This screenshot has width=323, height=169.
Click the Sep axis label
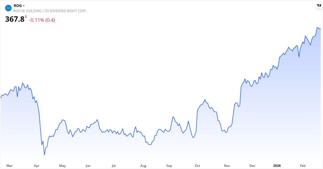pos(169,166)
